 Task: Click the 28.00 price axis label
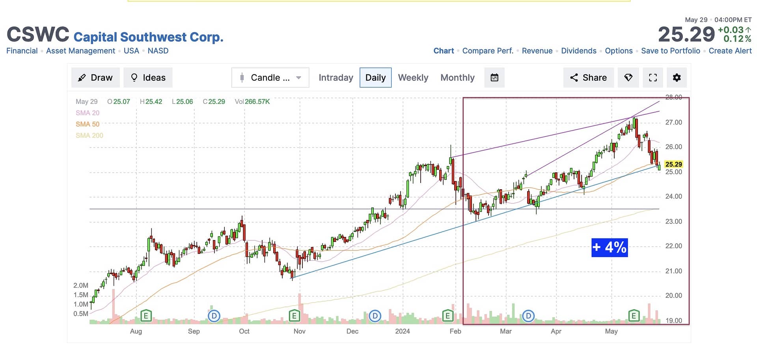pyautogui.click(x=673, y=97)
